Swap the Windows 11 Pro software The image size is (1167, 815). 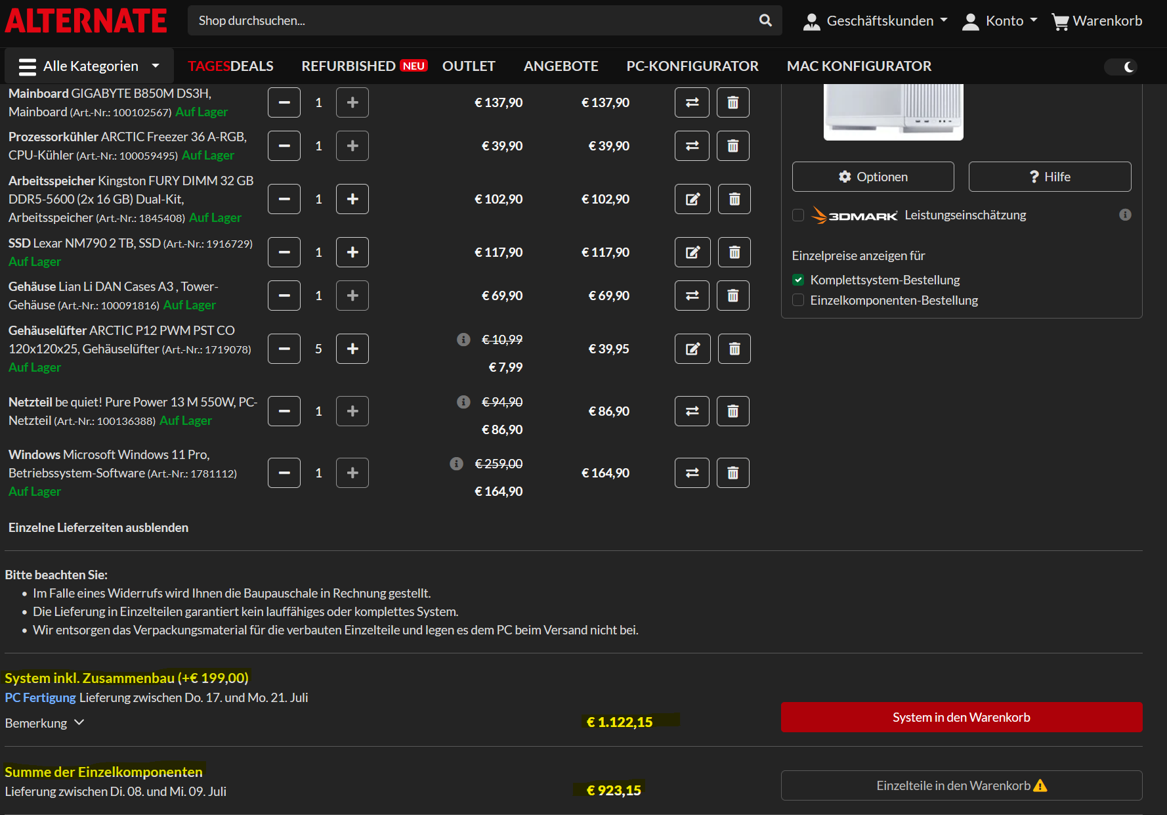(x=692, y=473)
